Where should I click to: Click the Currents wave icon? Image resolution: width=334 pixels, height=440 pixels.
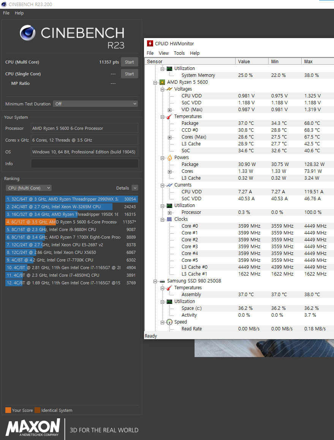(169, 185)
